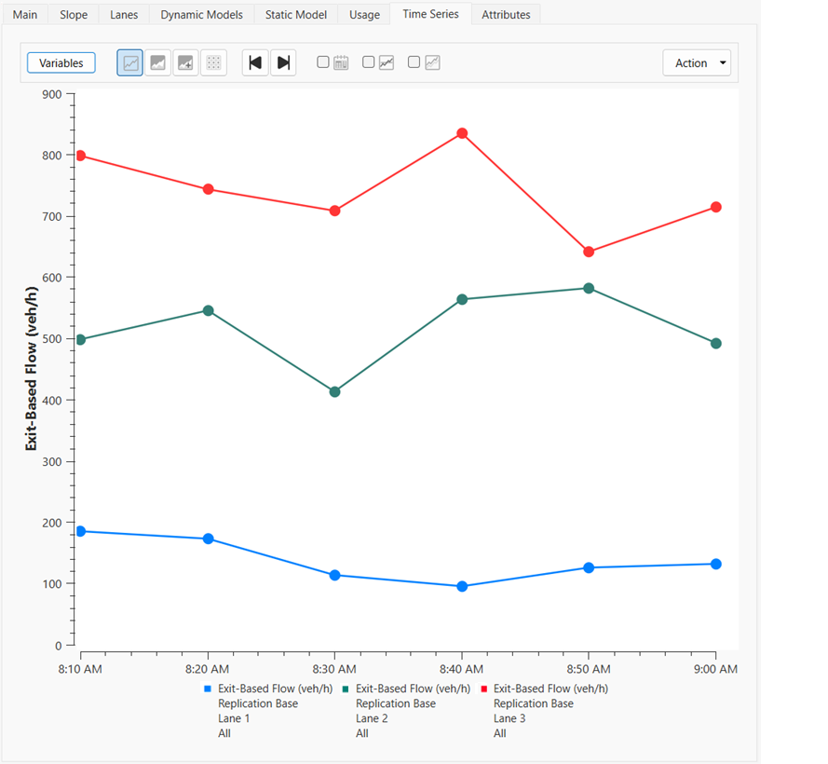
Task: Open the Dynamic Models tab
Action: point(201,15)
